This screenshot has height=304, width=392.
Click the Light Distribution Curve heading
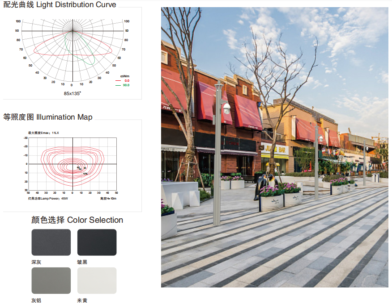pos(60,5)
